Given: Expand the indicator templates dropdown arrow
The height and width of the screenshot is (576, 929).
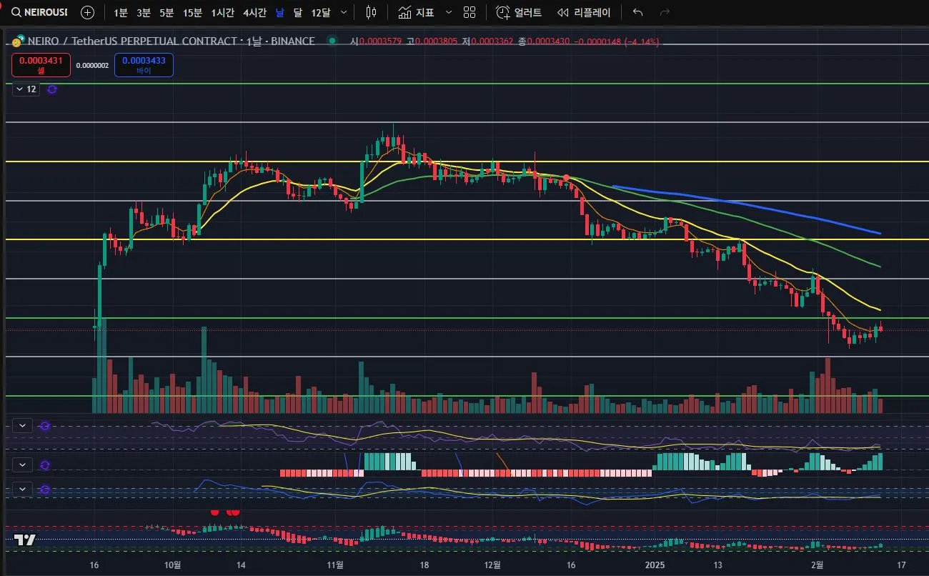Looking at the screenshot, I should pyautogui.click(x=448, y=12).
